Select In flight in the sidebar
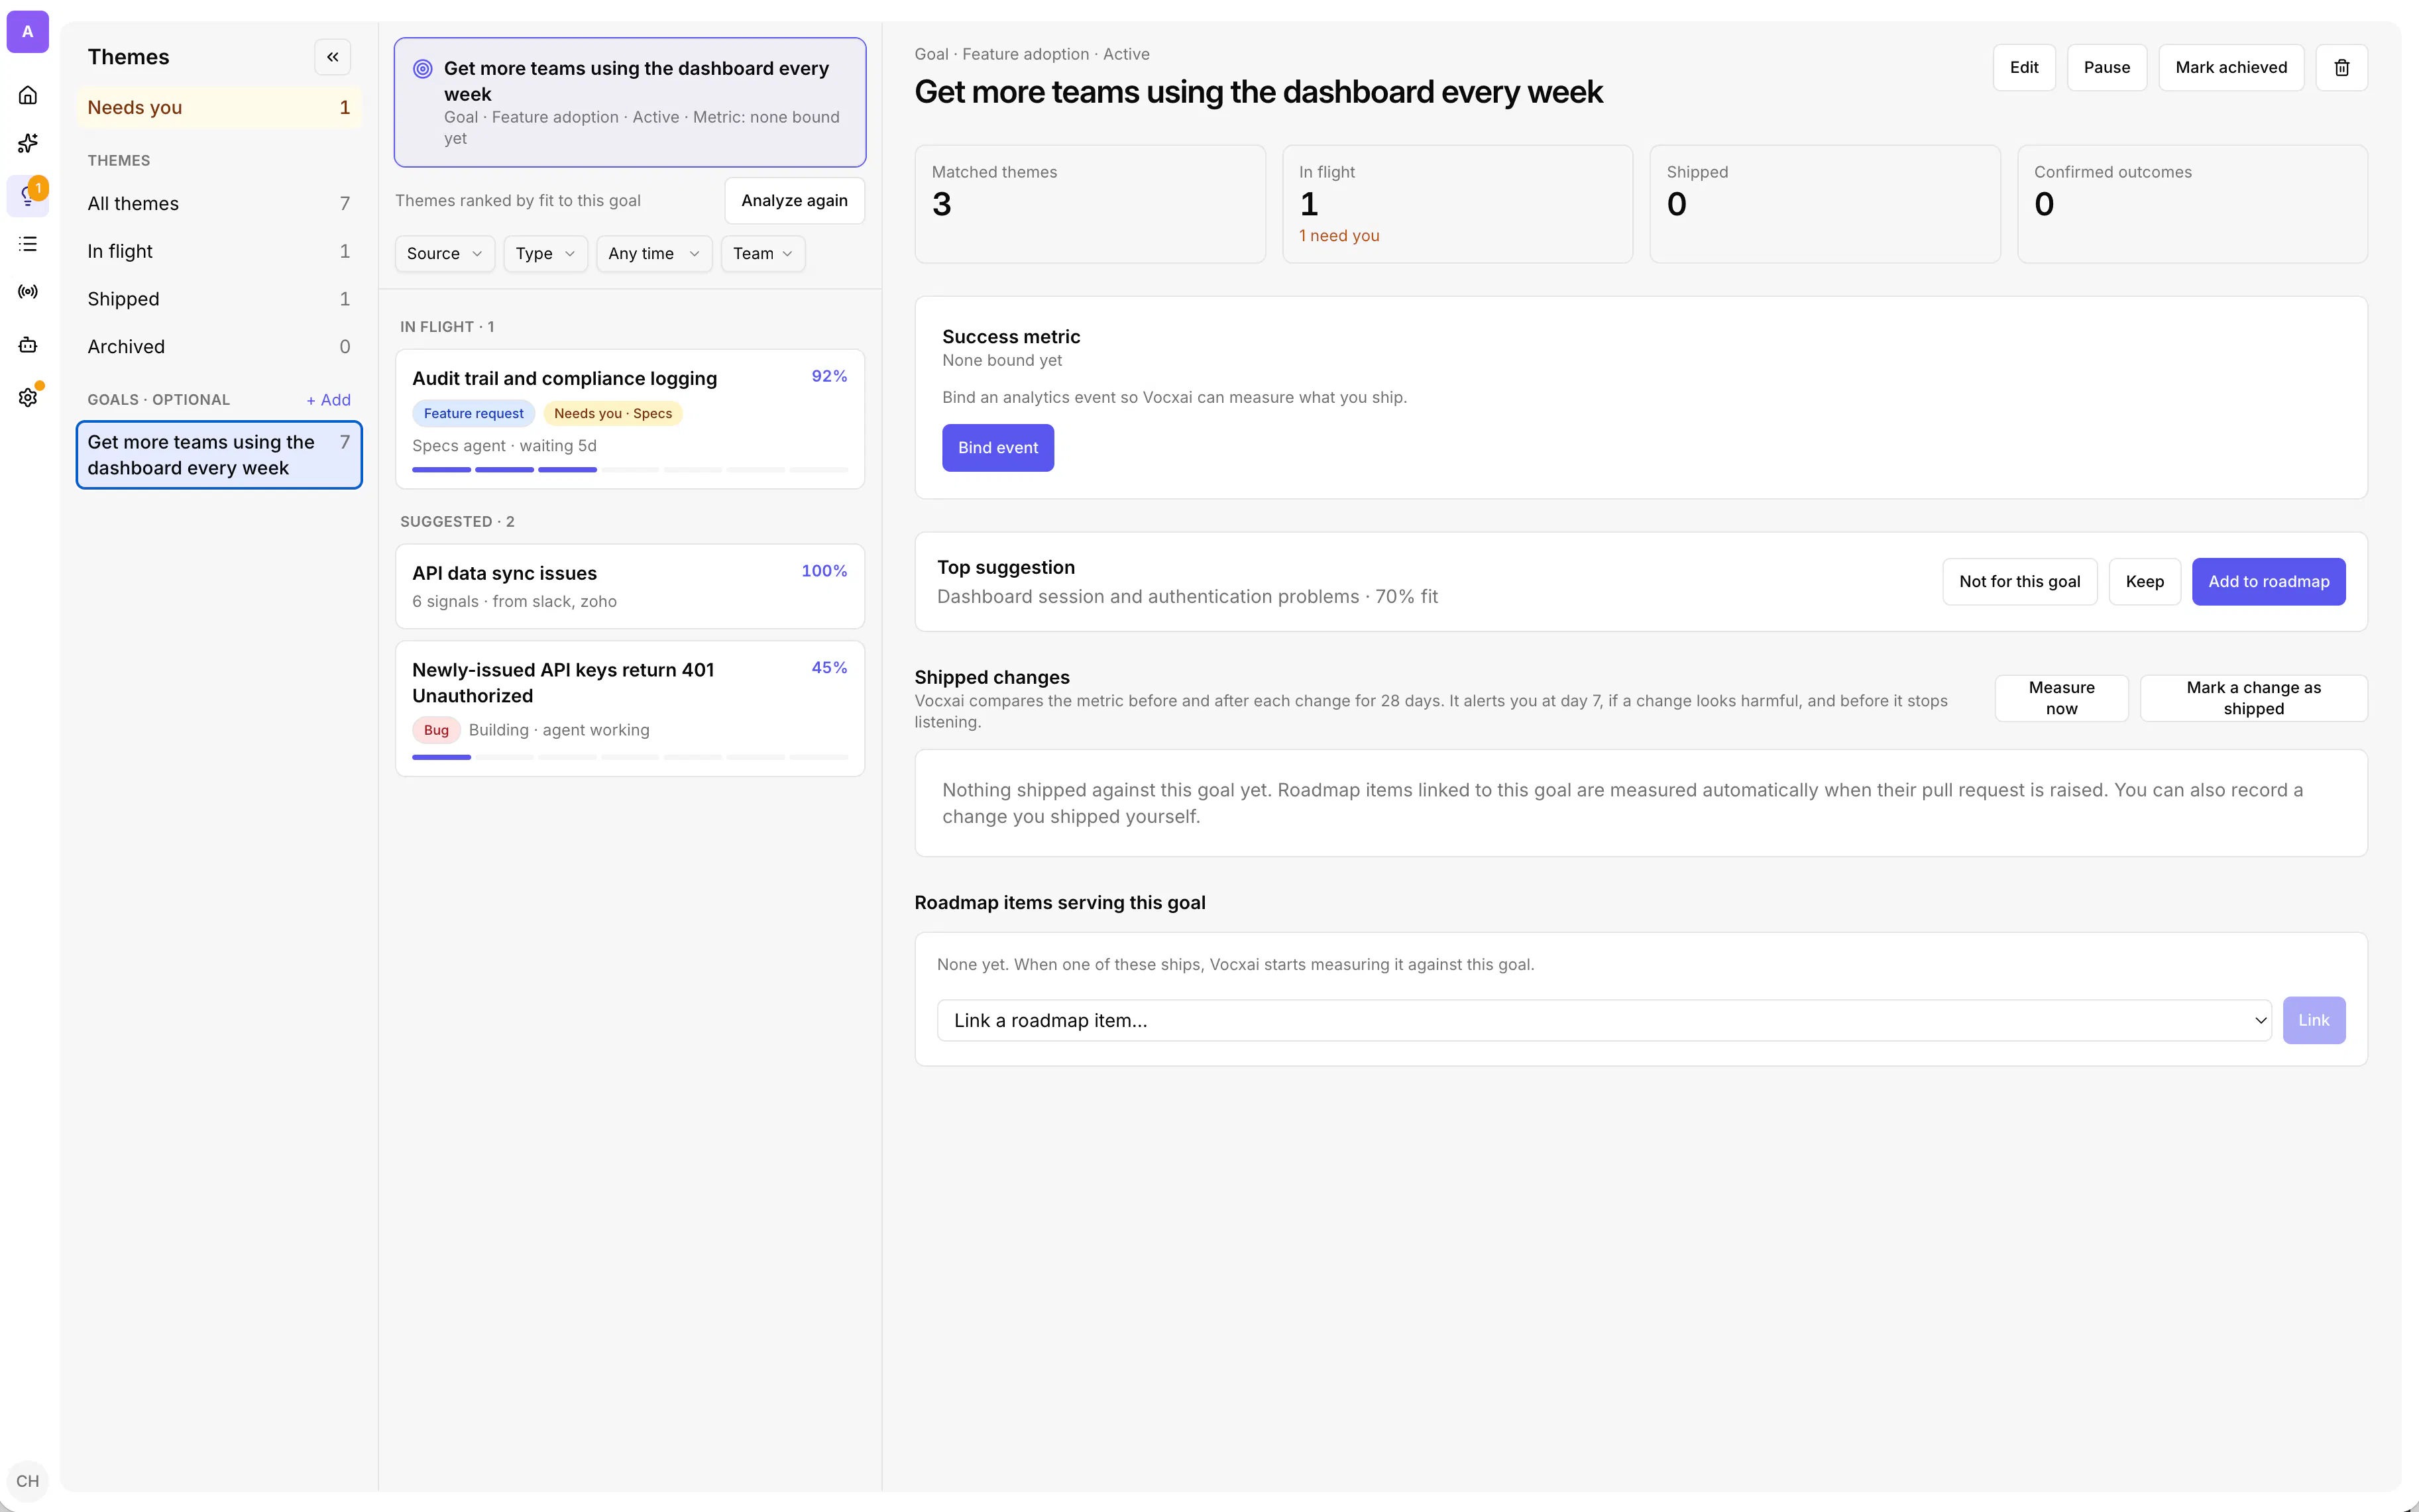 tap(219, 252)
